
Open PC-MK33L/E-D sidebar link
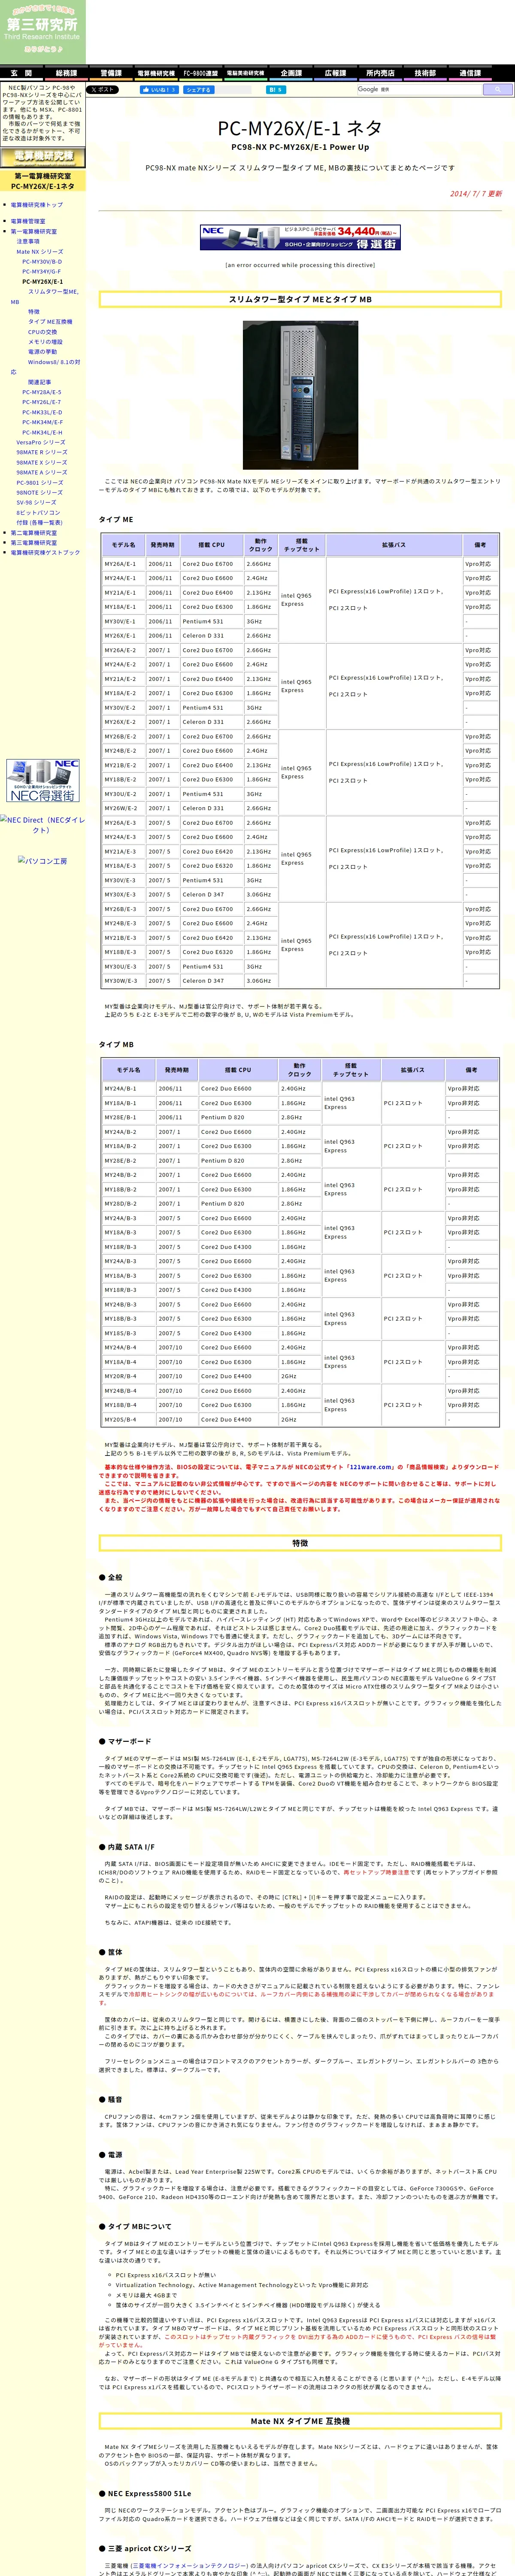(x=42, y=412)
